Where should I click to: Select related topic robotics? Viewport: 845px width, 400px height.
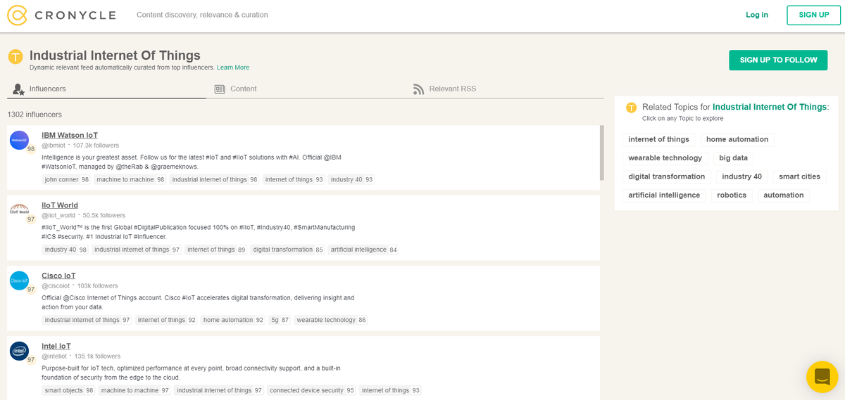pyautogui.click(x=732, y=195)
